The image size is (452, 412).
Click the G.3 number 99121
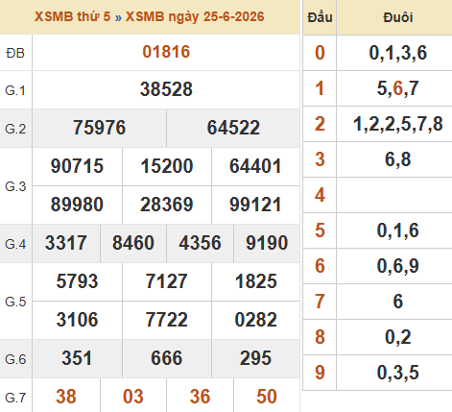[255, 205]
